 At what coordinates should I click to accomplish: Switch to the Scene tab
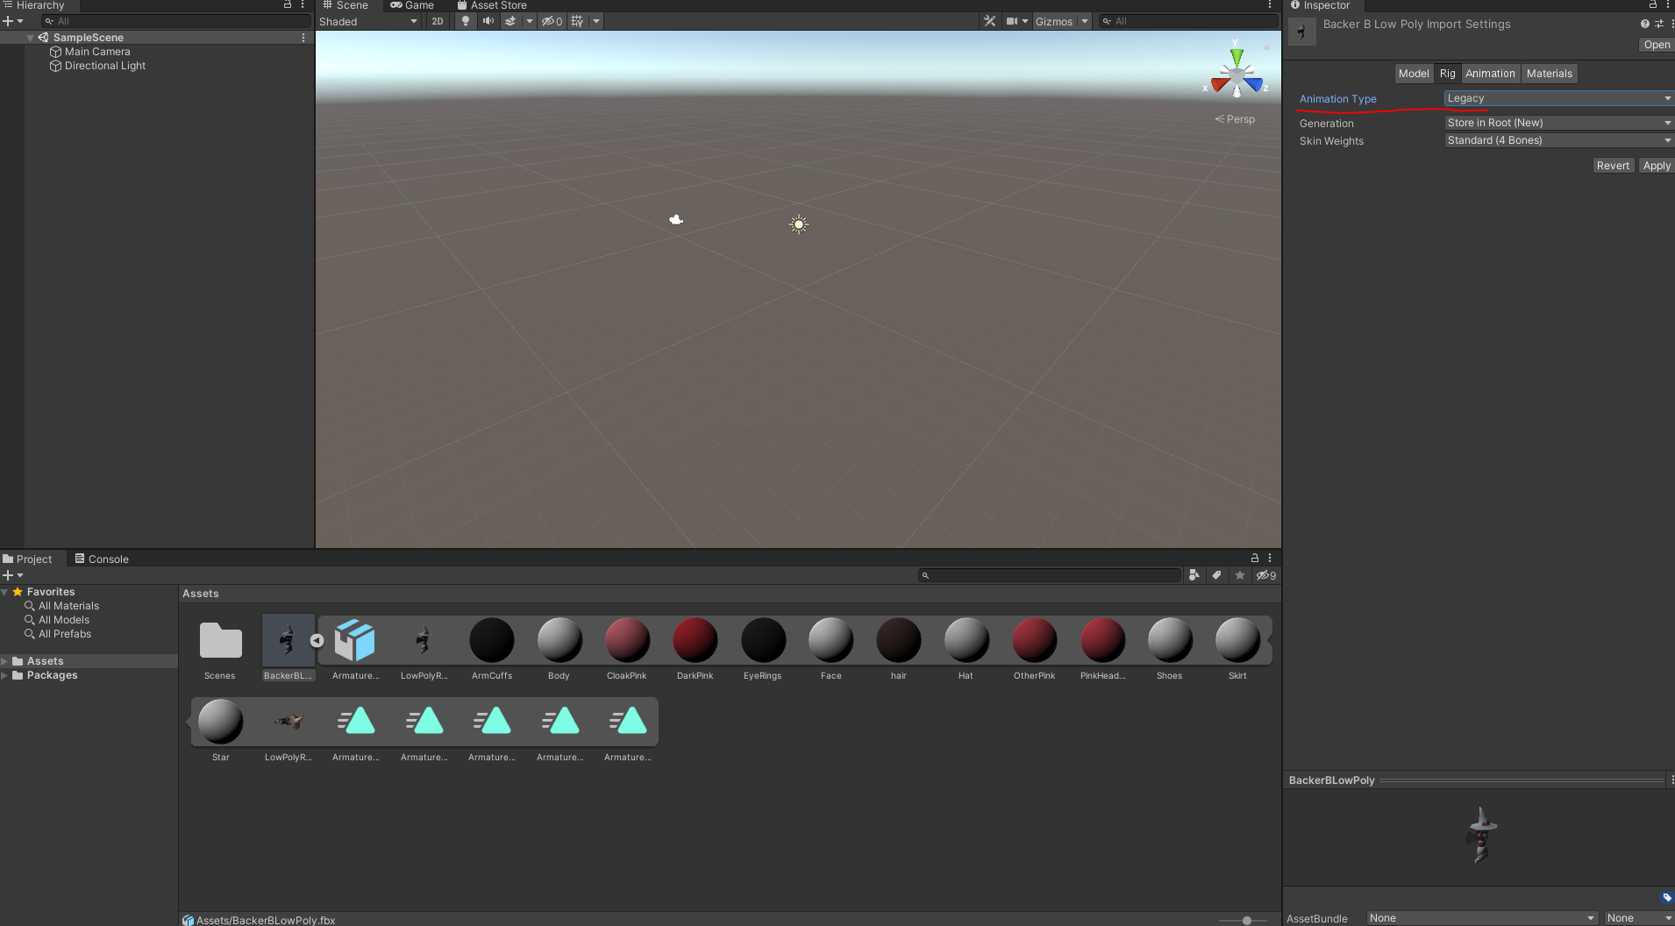346,5
